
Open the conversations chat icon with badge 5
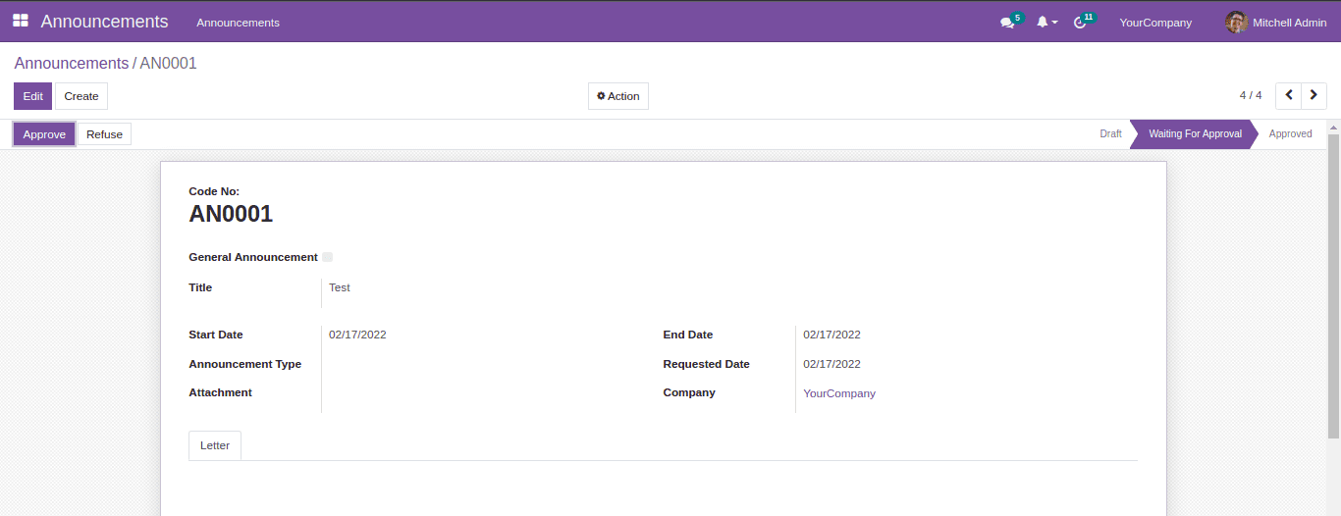(x=1006, y=23)
